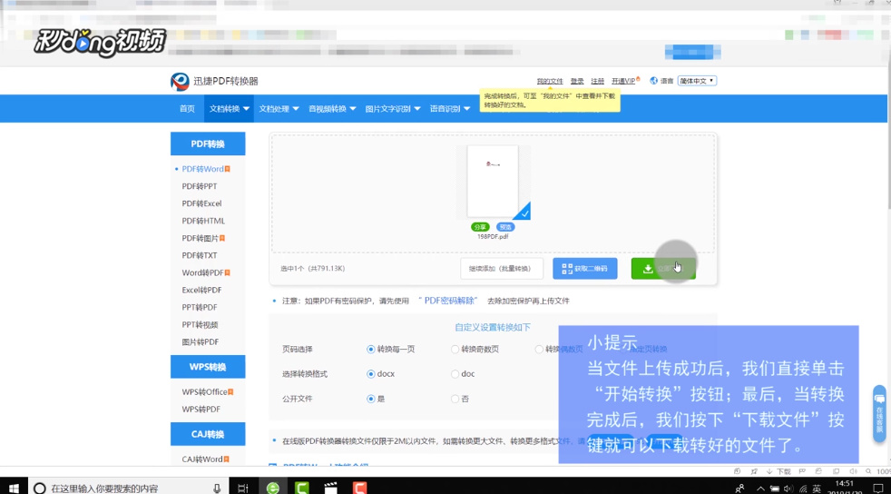Select PDF转图片 in the sidebar
This screenshot has width=891, height=494.
201,238
